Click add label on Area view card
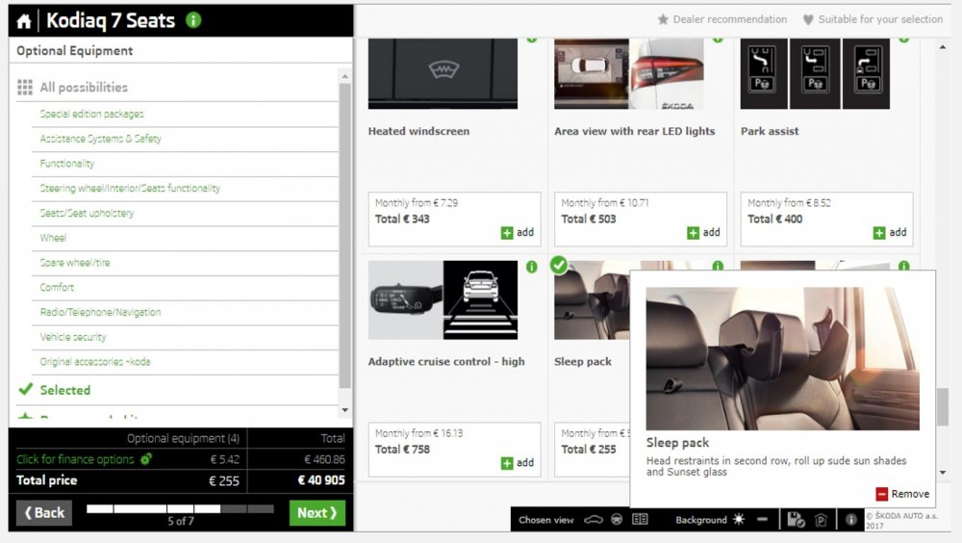Screen dimensions: 962x543 tap(711, 232)
